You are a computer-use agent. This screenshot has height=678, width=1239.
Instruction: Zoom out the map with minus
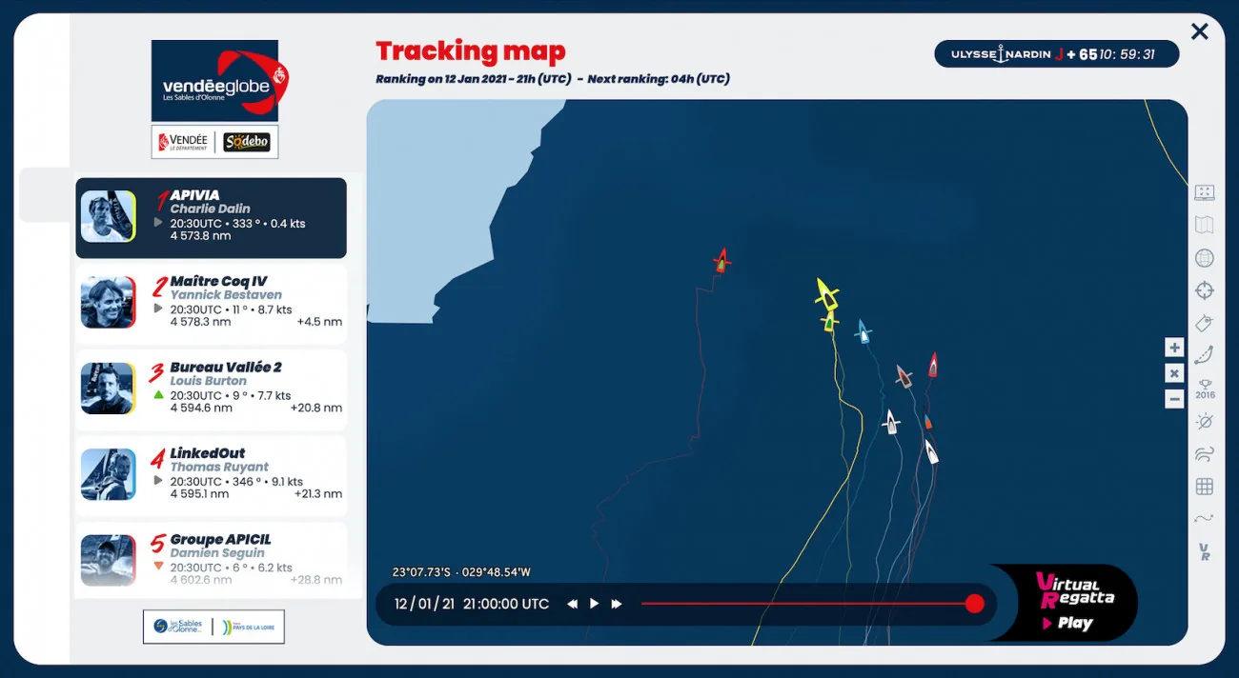click(x=1174, y=399)
